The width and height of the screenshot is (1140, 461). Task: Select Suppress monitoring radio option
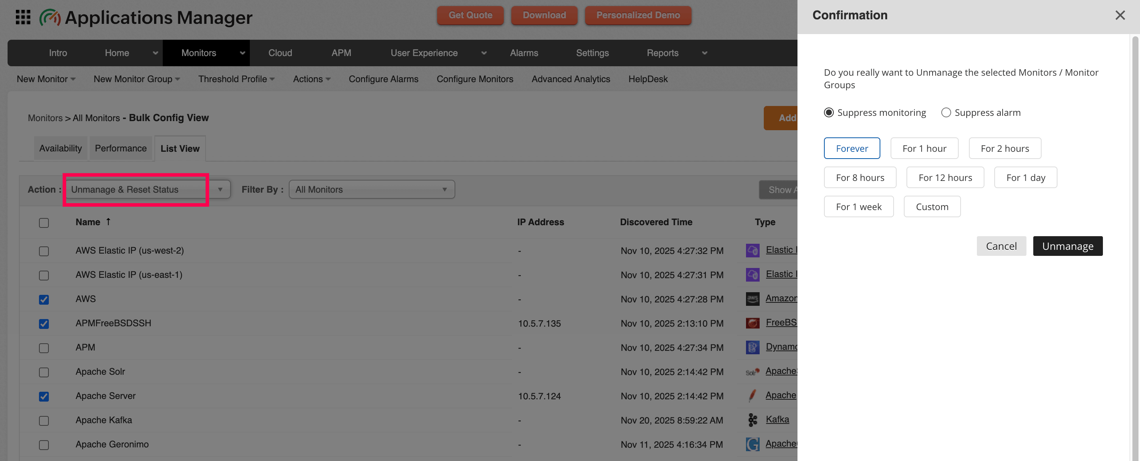[x=829, y=112]
